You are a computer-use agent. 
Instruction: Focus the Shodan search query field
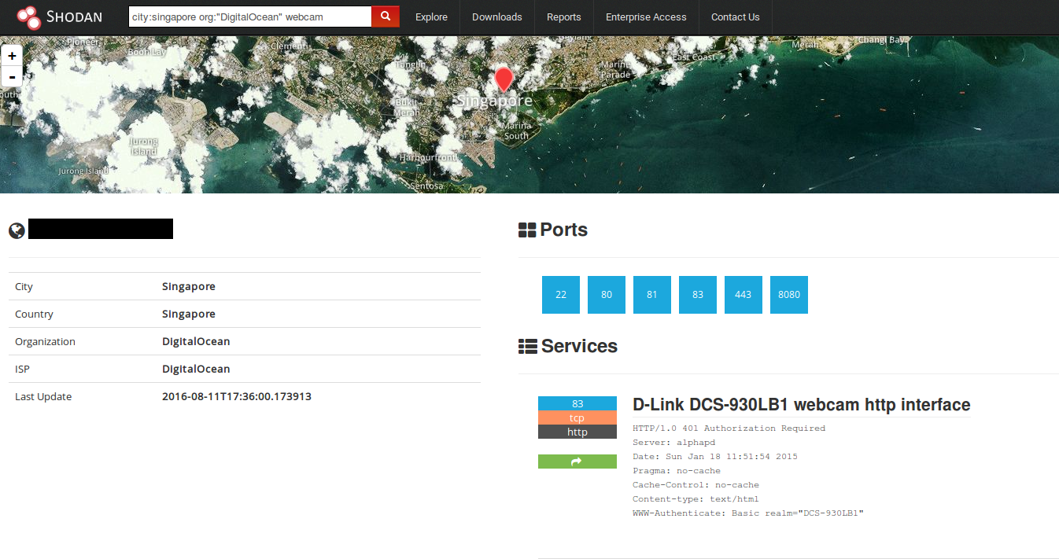click(249, 17)
